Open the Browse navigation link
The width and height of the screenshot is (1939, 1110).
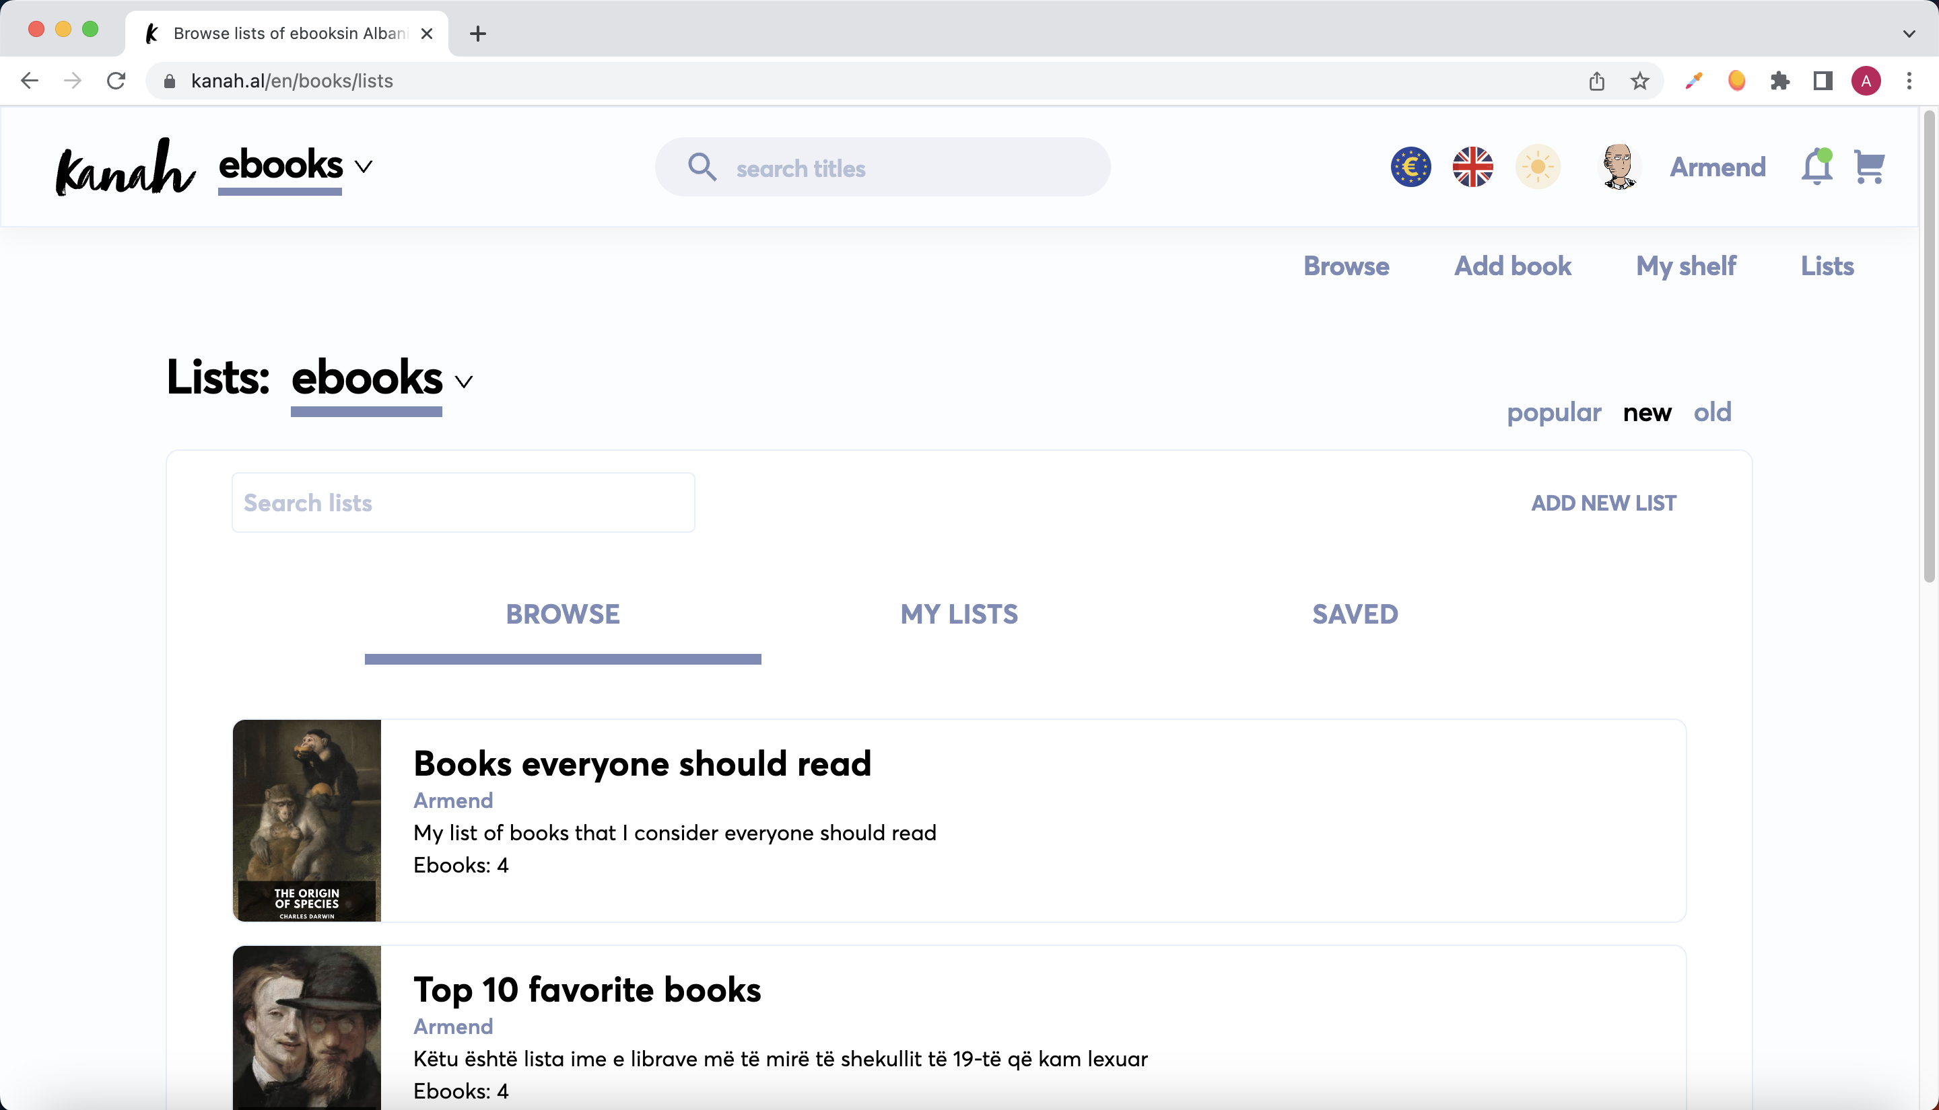(x=1346, y=266)
